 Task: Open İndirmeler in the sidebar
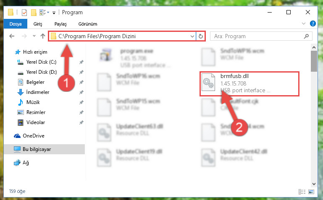[x=38, y=92]
